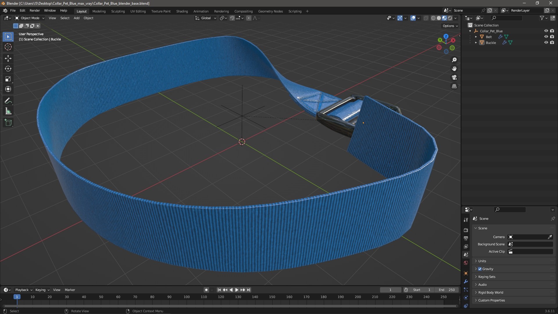Play the animation forward
Image resolution: width=558 pixels, height=314 pixels.
[x=237, y=290]
